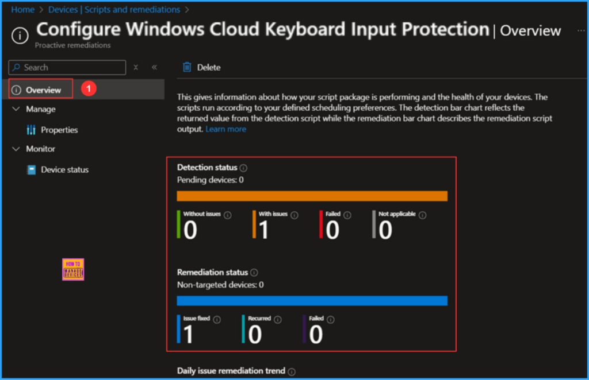Click the info icon next to Issue fixed
Viewport: 589px width, 380px height.
click(x=218, y=319)
